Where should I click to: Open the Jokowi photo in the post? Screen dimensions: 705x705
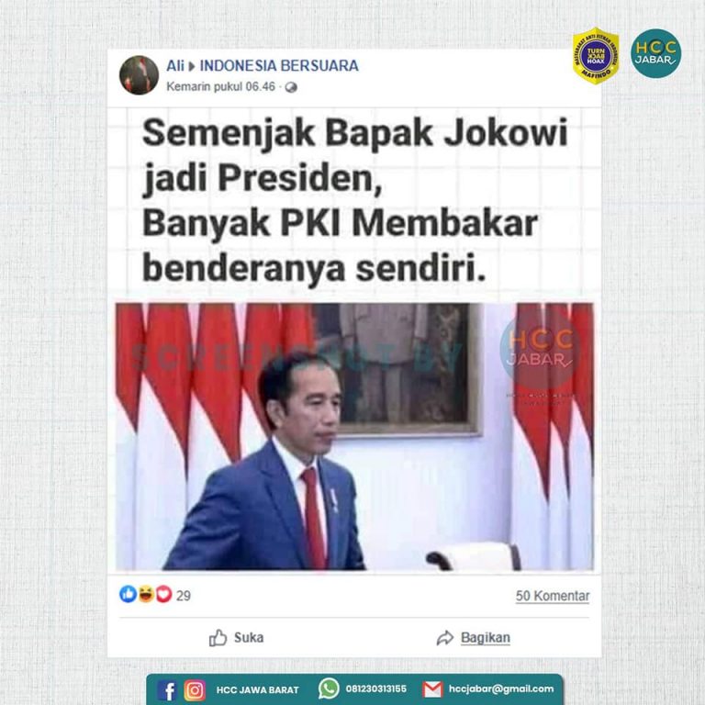354,437
